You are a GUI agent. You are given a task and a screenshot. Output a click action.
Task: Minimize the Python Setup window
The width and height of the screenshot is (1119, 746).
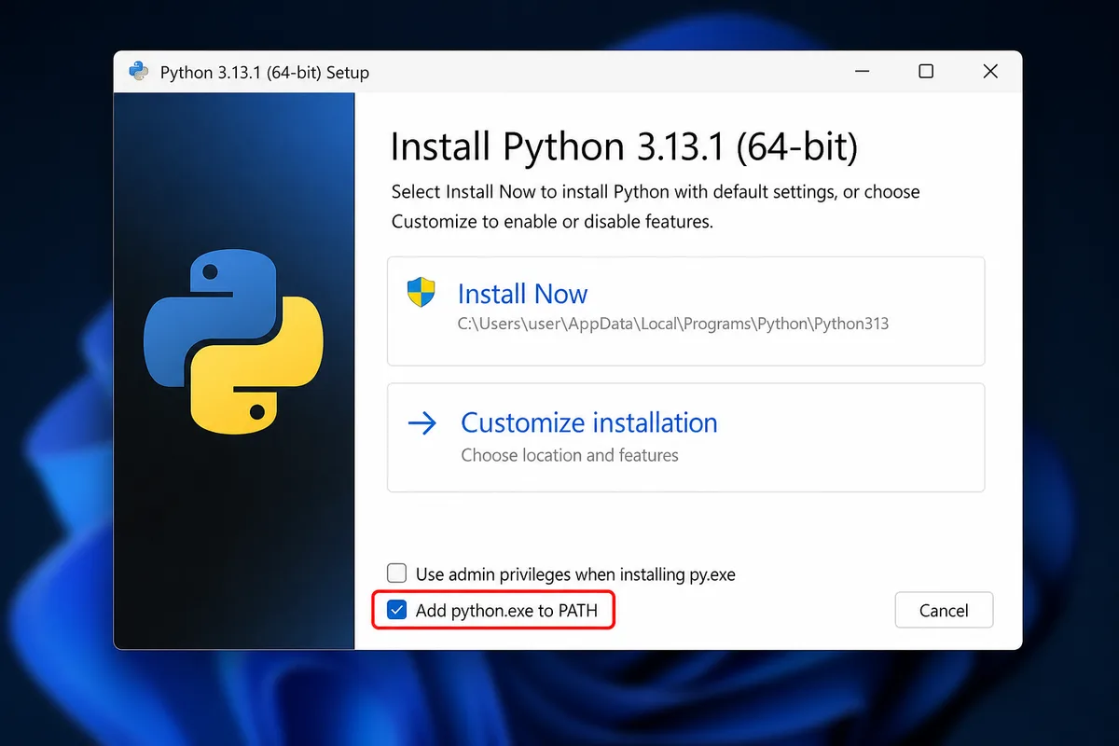point(862,72)
